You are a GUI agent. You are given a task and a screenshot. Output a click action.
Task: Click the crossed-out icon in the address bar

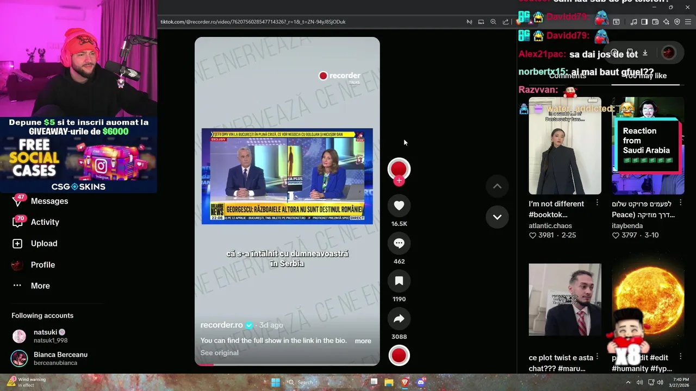coord(469,22)
